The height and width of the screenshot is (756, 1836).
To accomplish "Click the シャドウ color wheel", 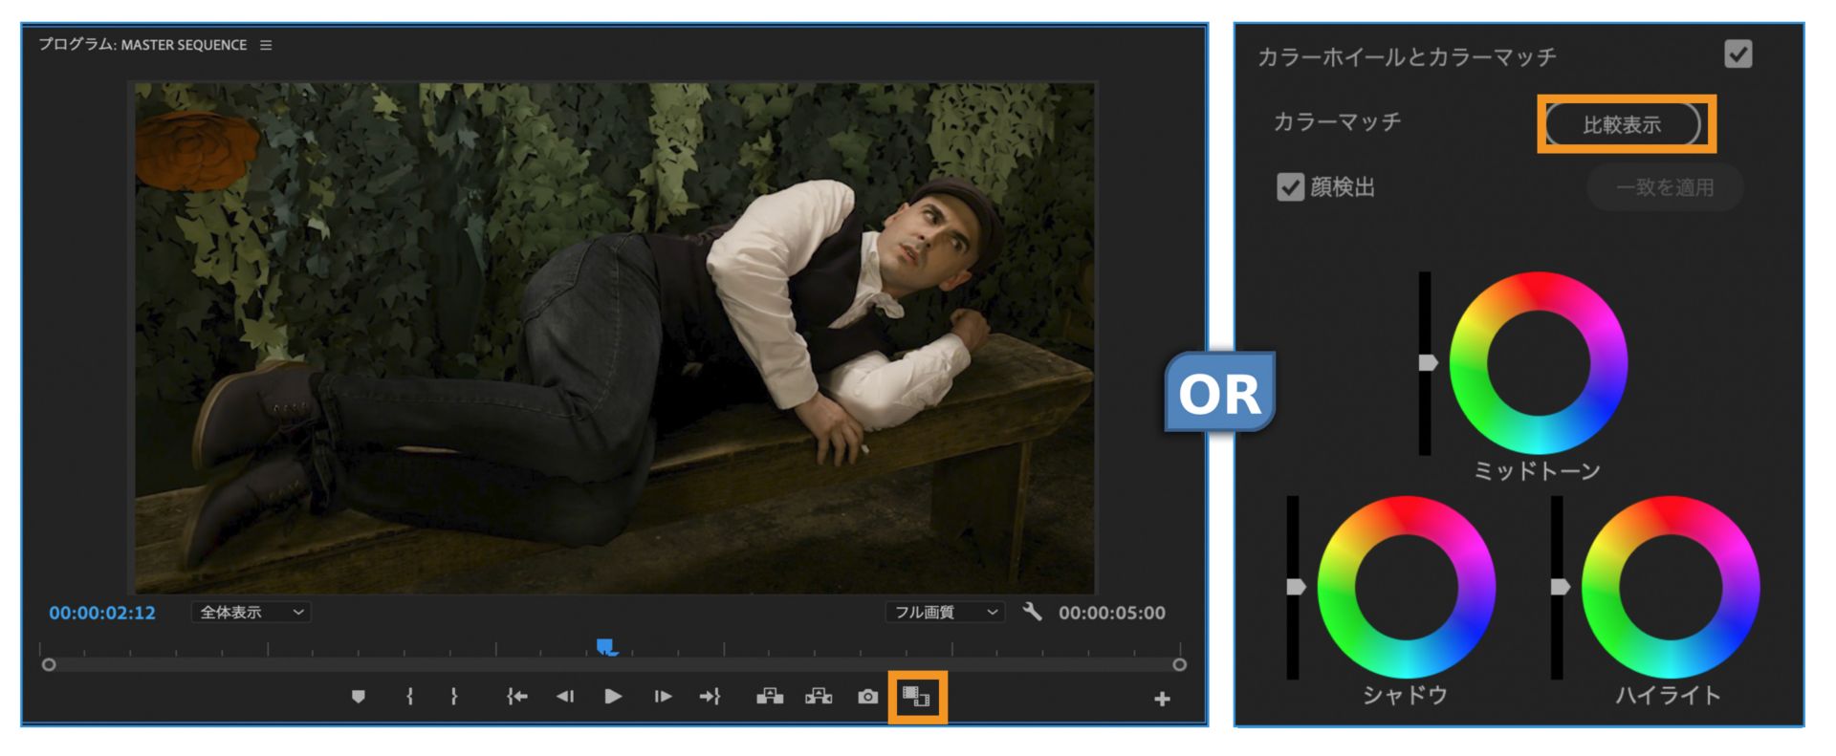I will click(x=1407, y=587).
